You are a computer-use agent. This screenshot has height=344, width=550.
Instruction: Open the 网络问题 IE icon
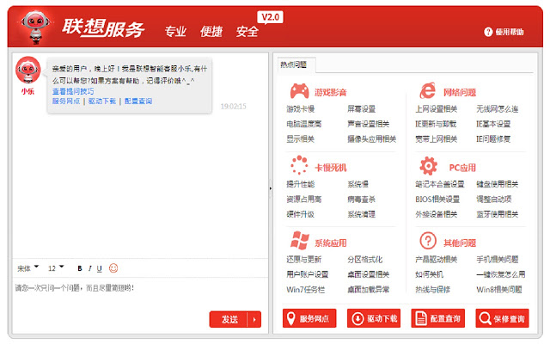[x=428, y=91]
